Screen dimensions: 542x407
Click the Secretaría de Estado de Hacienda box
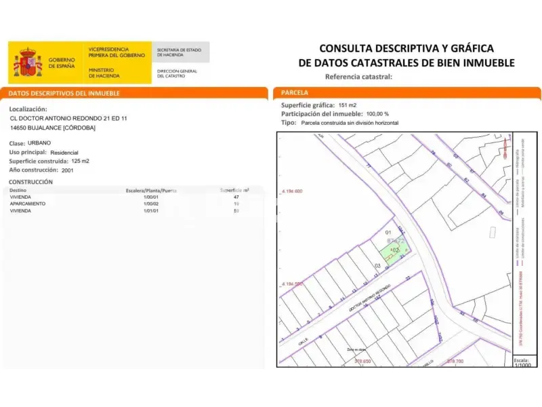180,52
